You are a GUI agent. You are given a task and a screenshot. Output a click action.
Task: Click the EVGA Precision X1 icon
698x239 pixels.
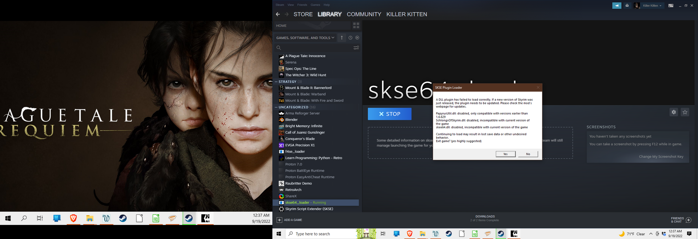[x=281, y=145]
